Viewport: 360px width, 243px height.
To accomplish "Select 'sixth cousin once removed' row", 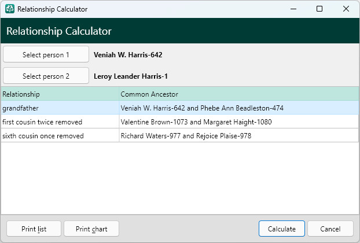I will pyautogui.click(x=180, y=135).
